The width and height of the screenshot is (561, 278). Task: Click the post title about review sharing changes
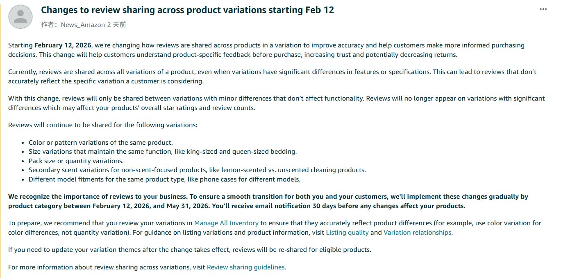pos(187,10)
